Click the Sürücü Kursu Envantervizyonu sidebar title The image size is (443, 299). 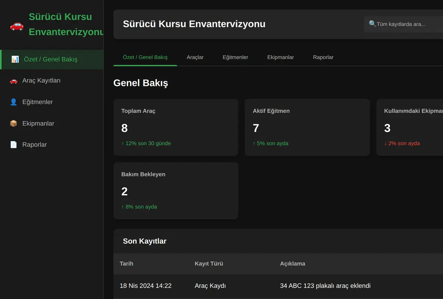tap(66, 24)
